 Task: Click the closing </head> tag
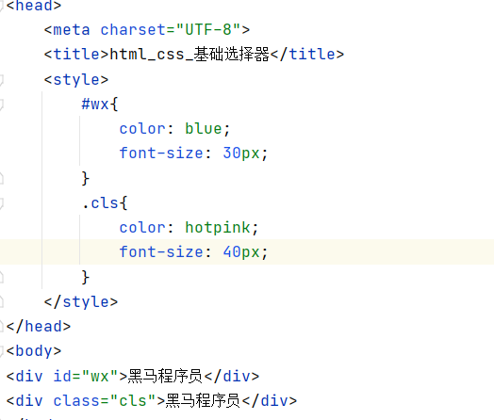39,326
